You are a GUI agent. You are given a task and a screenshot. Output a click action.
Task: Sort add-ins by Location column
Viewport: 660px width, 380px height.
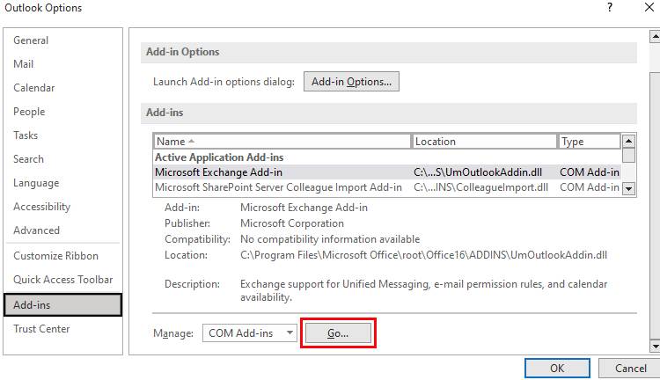point(484,142)
